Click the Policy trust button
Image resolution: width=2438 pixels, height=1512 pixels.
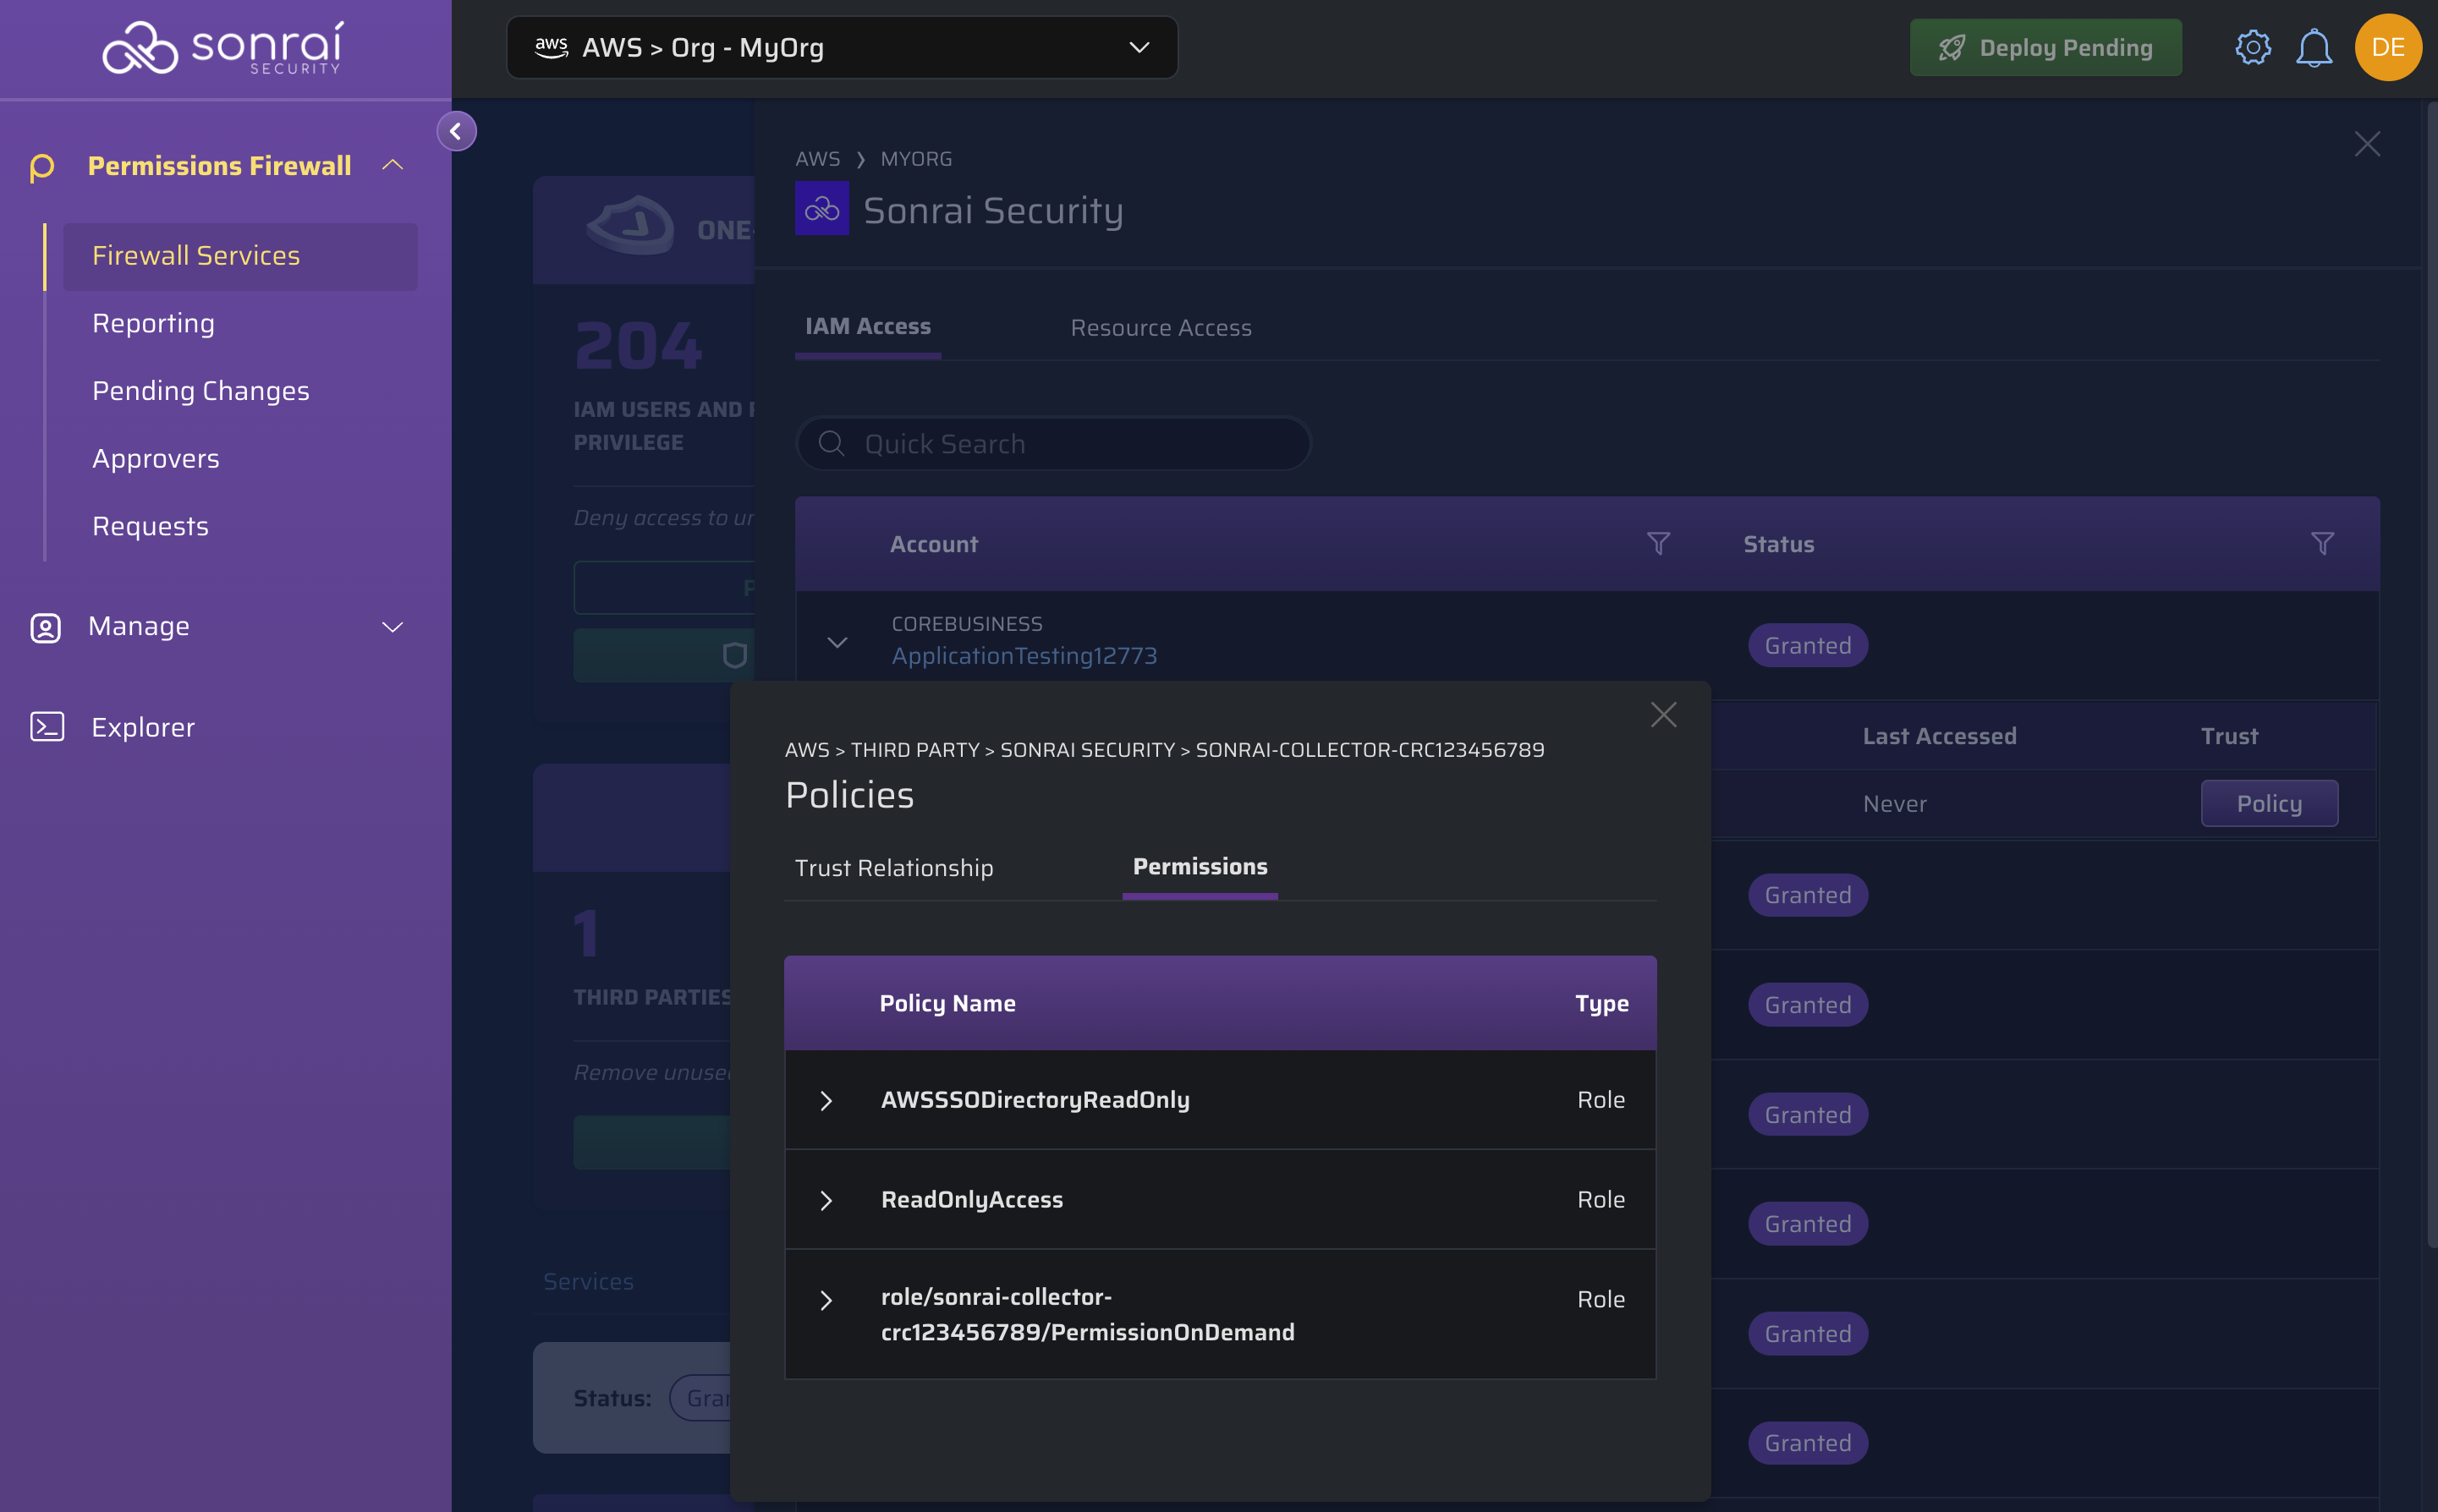click(2269, 803)
